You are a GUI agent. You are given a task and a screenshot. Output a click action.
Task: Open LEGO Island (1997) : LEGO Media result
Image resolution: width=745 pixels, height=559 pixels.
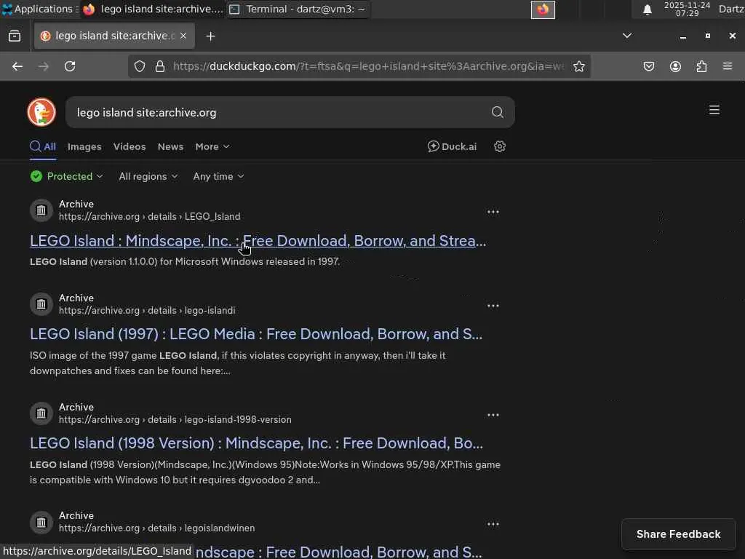point(256,333)
